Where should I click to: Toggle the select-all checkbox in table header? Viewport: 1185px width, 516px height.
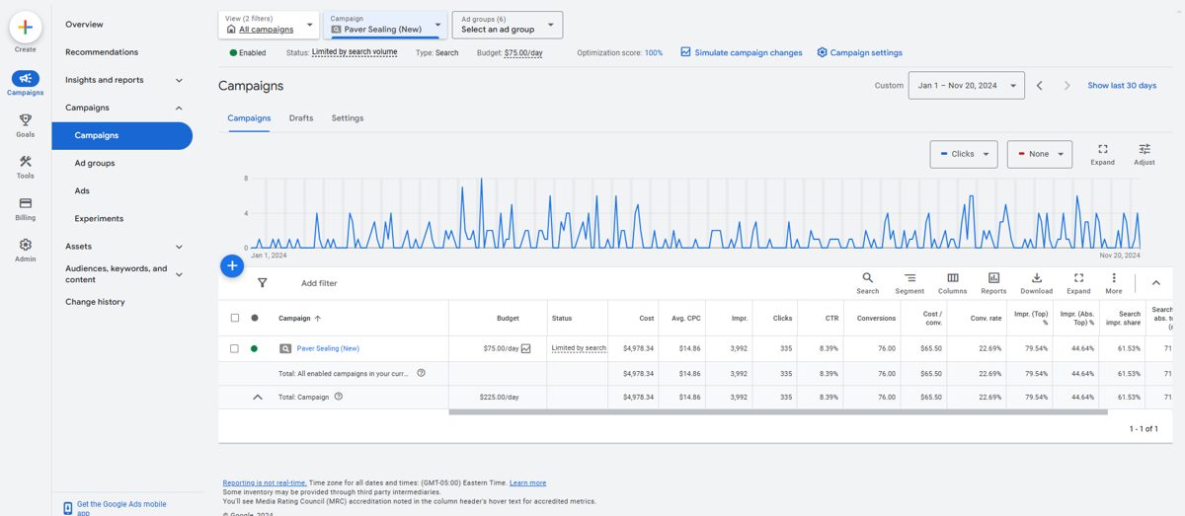point(234,318)
